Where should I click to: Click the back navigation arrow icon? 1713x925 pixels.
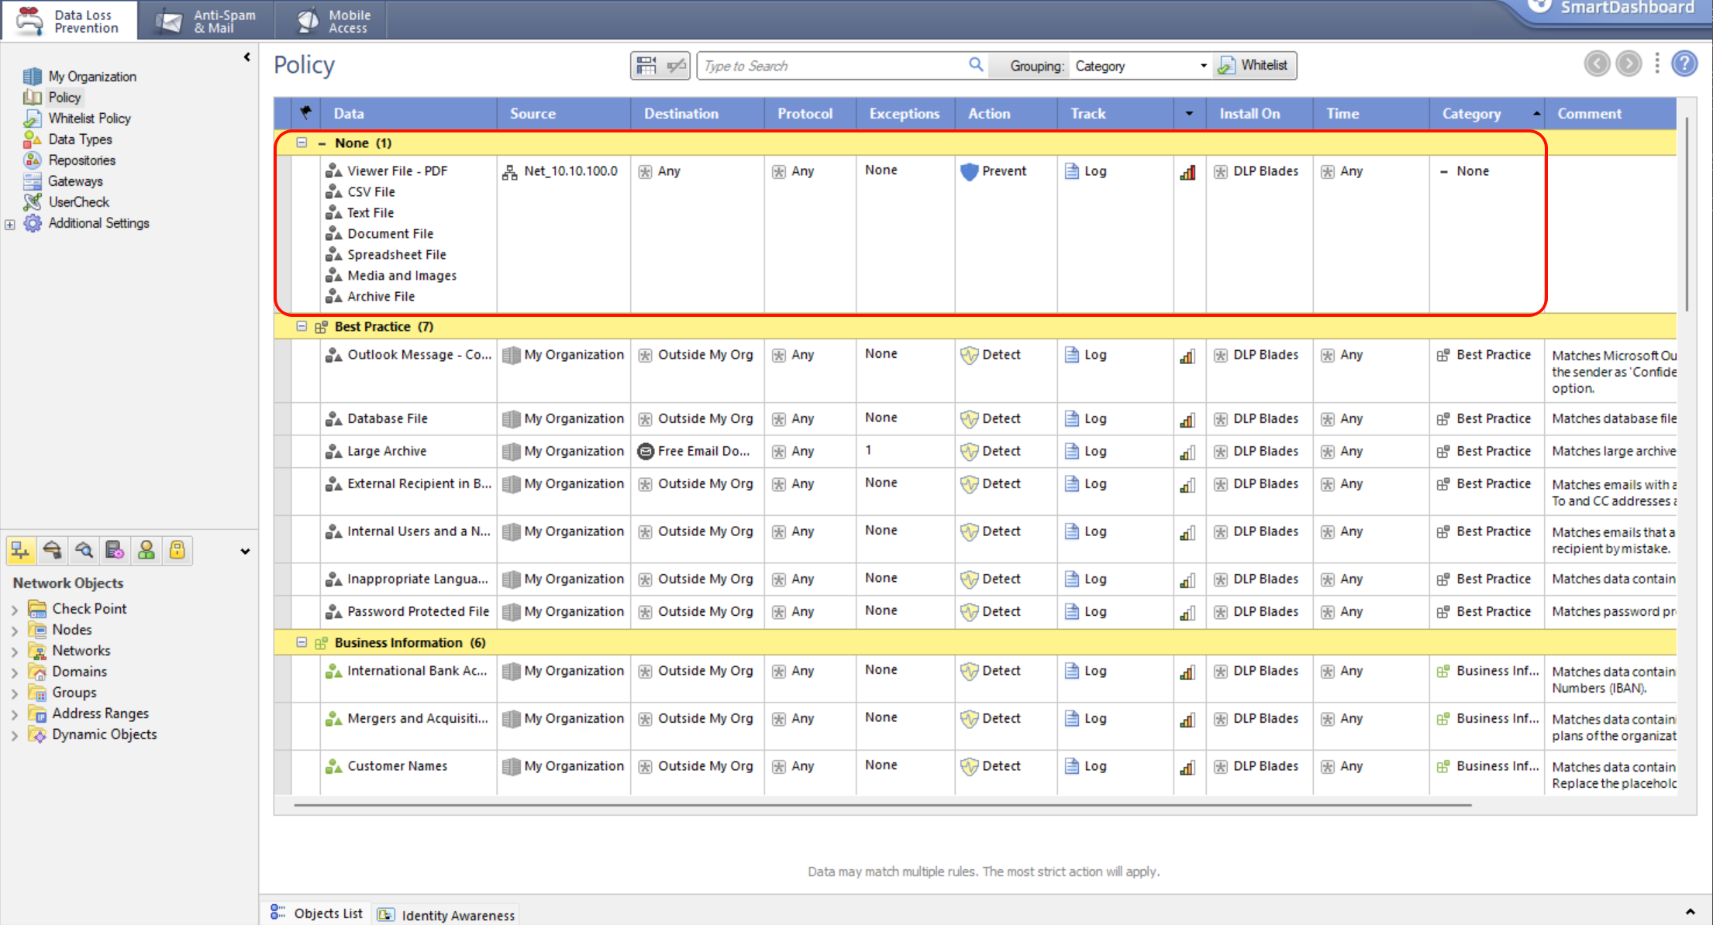coord(1597,64)
